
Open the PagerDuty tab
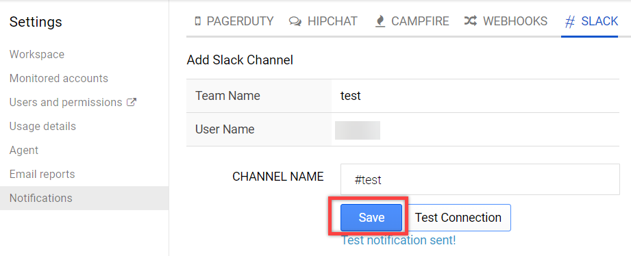coord(234,21)
